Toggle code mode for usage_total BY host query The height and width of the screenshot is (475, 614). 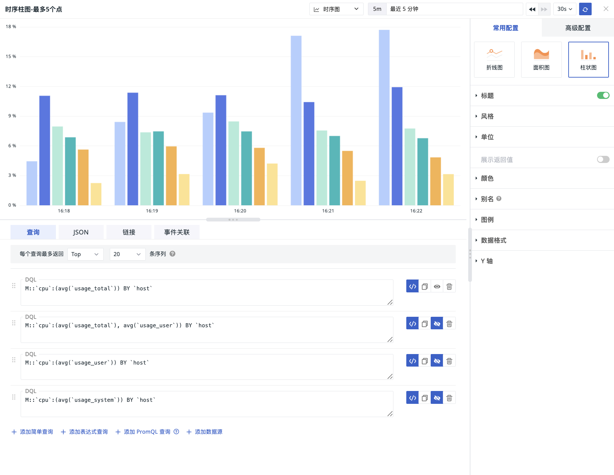412,287
